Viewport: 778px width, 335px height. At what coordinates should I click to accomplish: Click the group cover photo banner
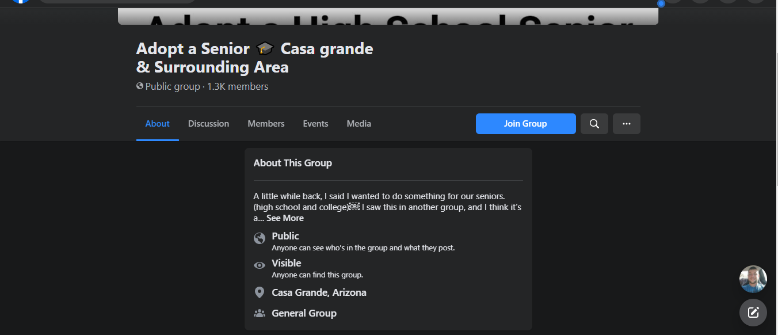point(388,16)
